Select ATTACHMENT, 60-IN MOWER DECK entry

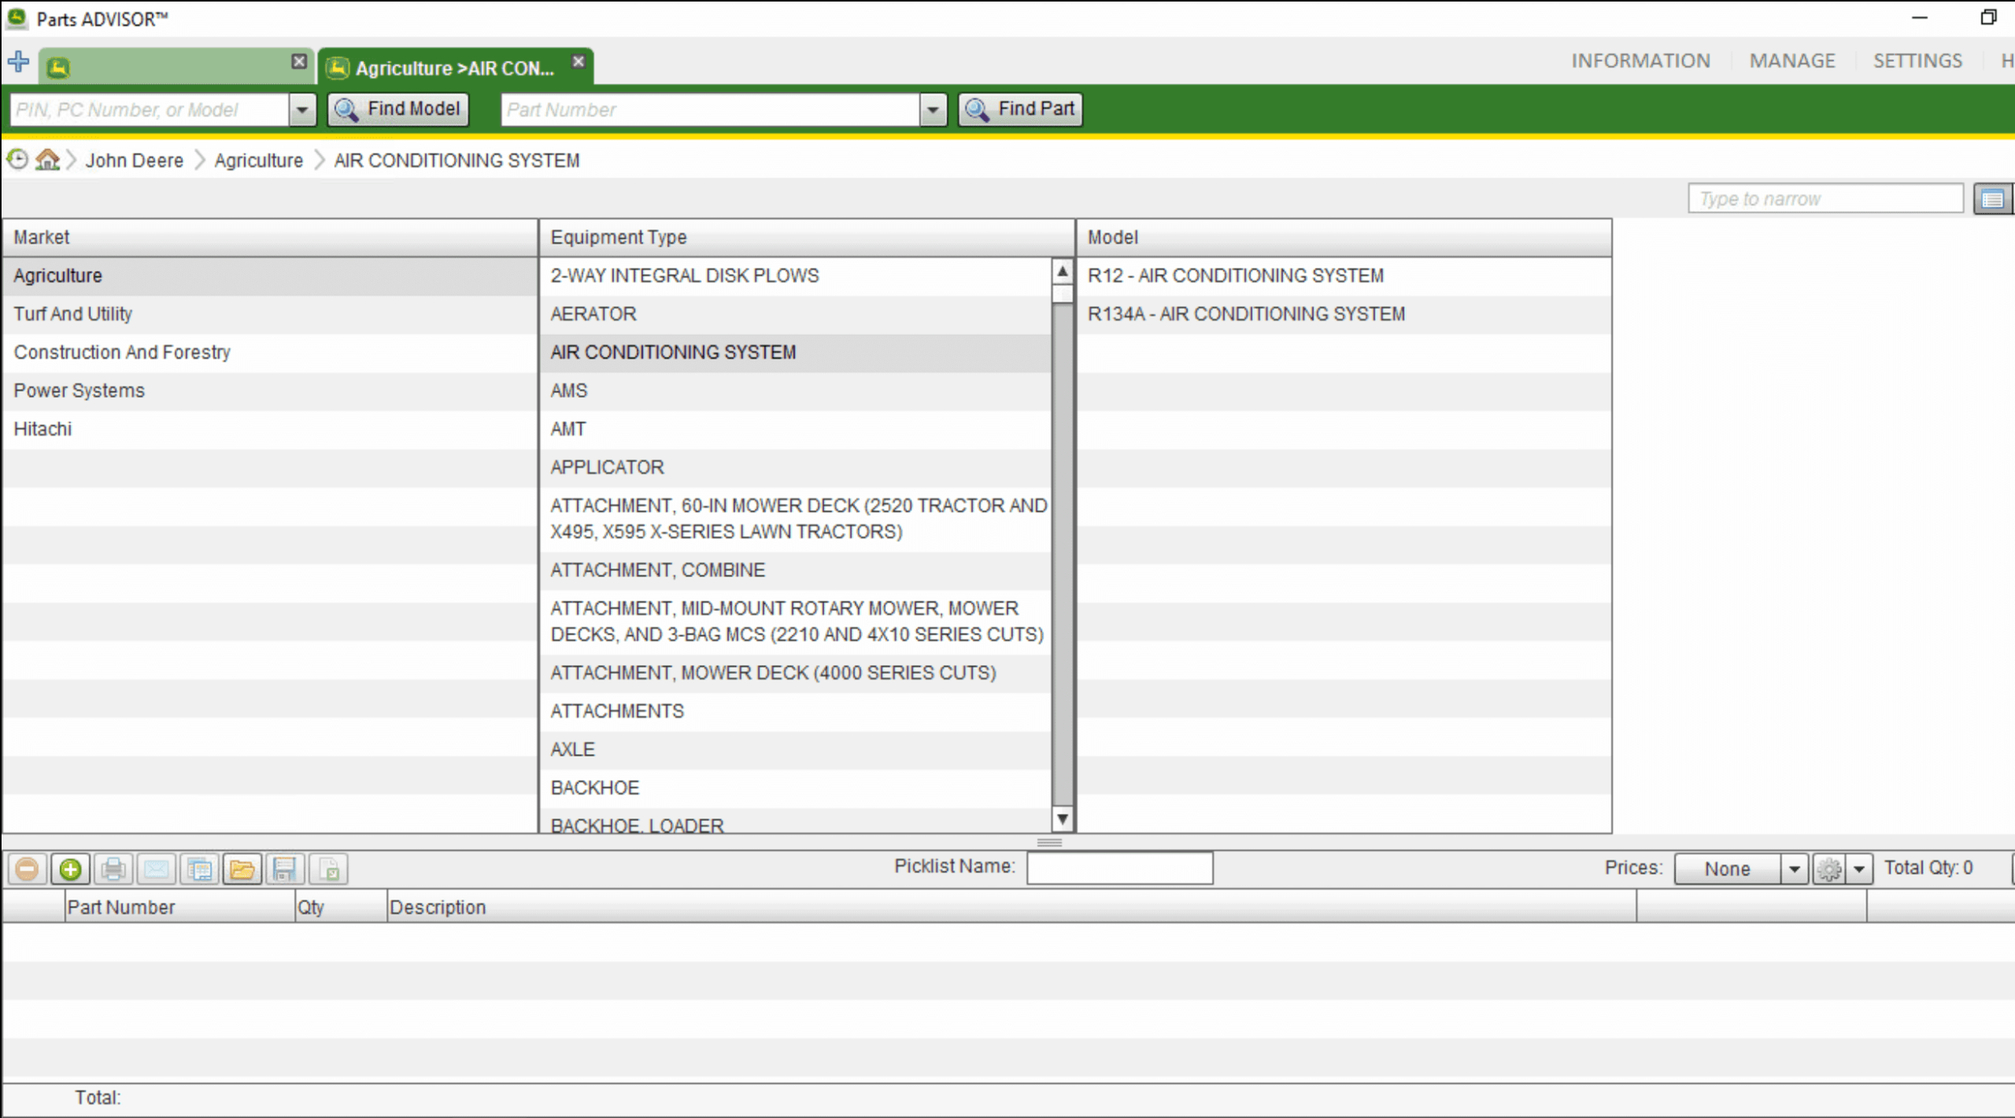pos(795,519)
